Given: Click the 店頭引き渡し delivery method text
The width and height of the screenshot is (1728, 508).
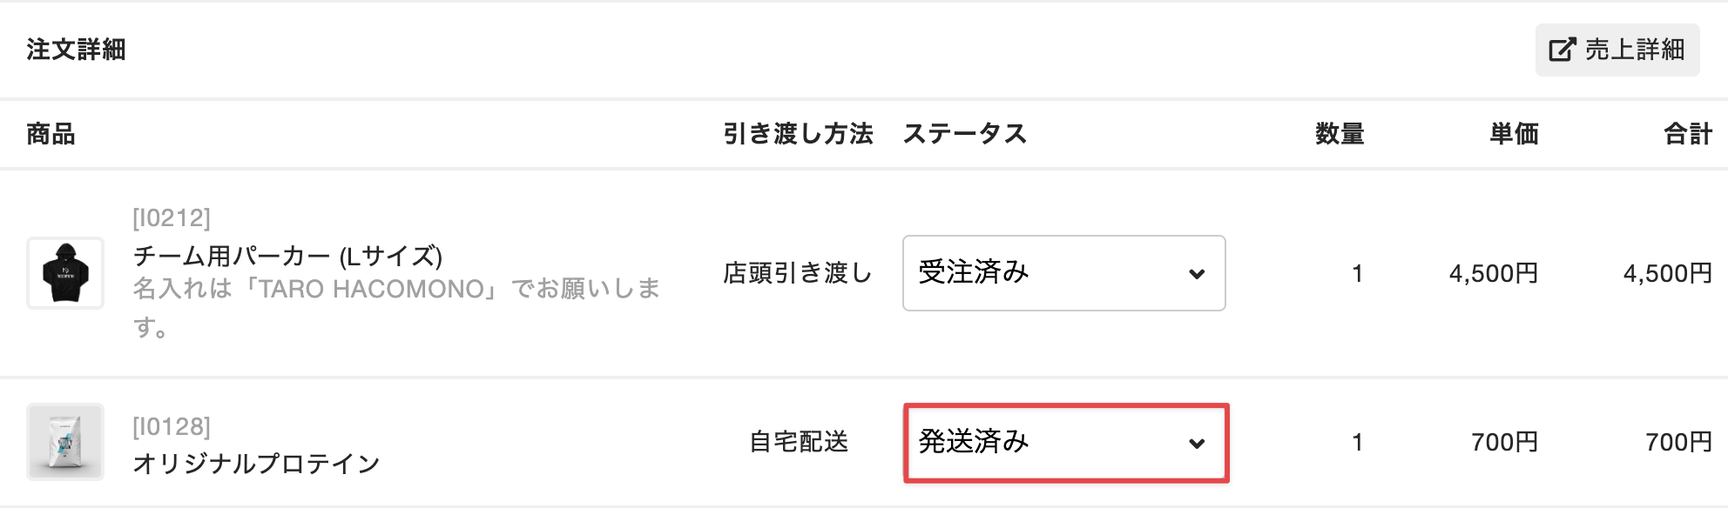Looking at the screenshot, I should click(x=798, y=273).
